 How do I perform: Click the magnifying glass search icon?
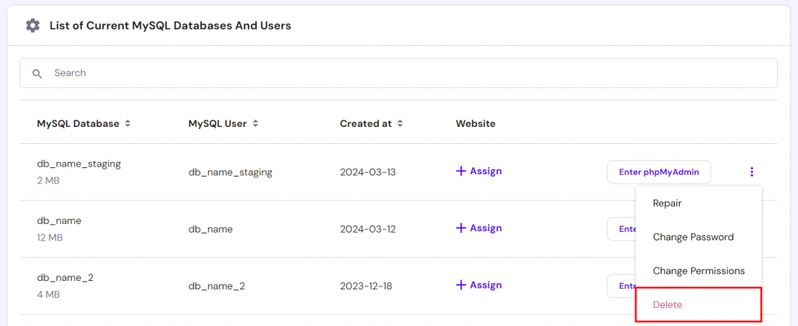point(37,73)
